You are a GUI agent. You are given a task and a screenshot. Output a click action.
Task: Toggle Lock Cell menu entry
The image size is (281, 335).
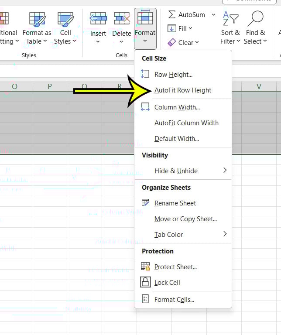tap(183, 283)
